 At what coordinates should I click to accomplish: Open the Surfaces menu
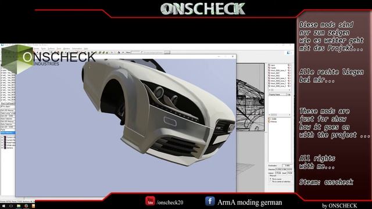tap(51, 49)
